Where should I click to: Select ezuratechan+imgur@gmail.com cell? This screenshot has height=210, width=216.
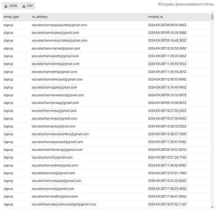[55, 118]
